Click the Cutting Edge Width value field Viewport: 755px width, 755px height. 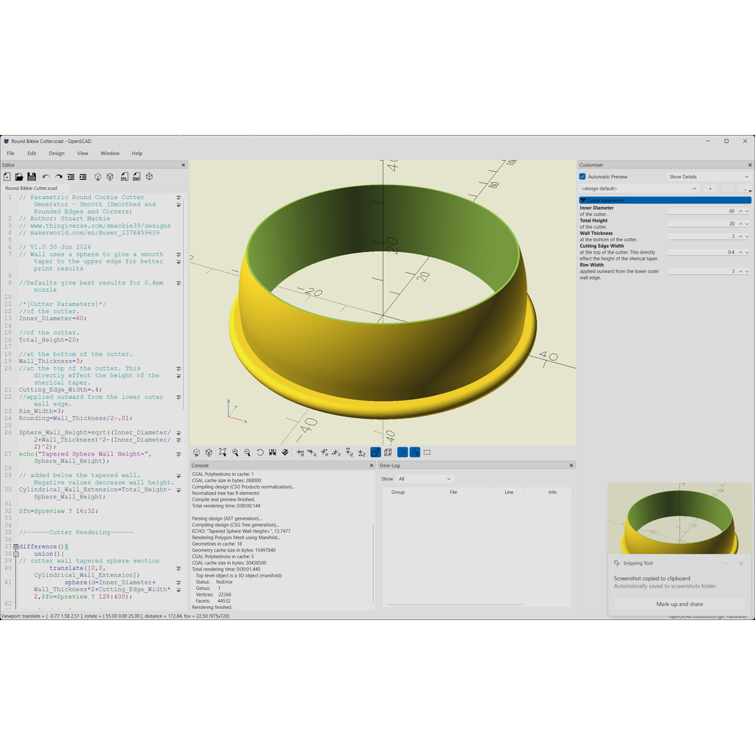tap(702, 252)
